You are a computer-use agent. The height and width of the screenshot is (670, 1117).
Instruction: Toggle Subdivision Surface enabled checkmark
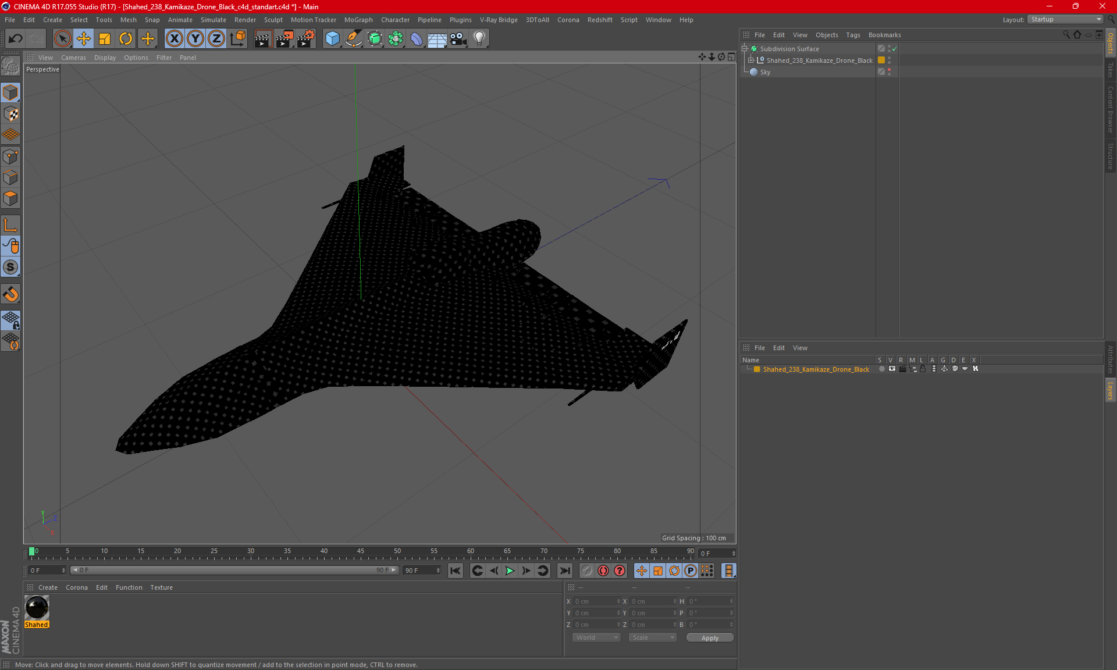click(894, 49)
